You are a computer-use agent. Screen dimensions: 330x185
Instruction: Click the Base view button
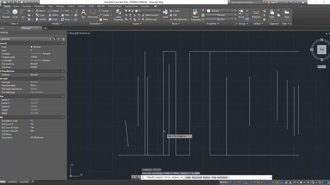[x=287, y=14]
